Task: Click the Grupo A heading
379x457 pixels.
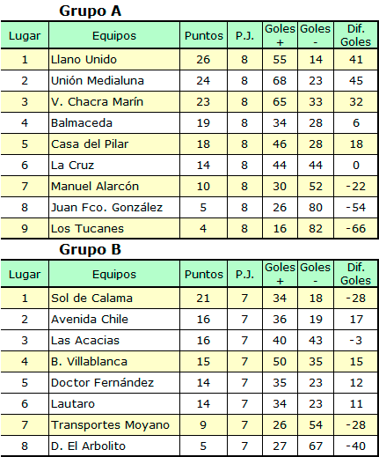Action: pos(90,11)
